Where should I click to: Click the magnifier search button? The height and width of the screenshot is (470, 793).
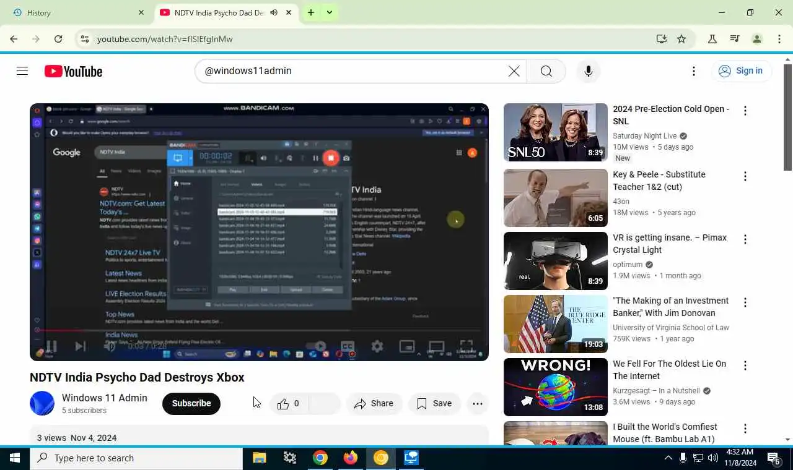coord(546,71)
